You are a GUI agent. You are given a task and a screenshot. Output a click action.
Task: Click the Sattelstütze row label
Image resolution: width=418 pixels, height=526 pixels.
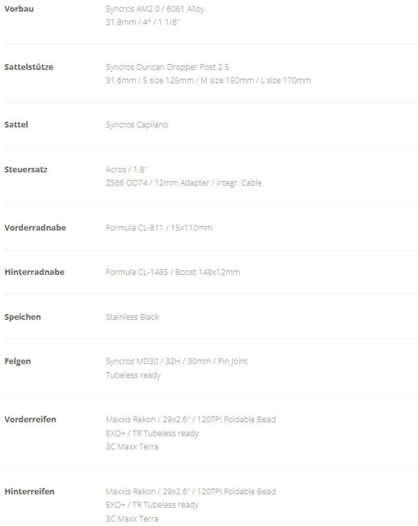point(28,67)
